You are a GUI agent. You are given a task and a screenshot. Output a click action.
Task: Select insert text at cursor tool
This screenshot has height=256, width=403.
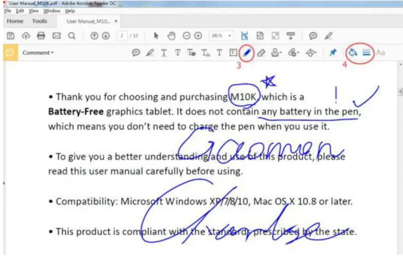pyautogui.click(x=205, y=52)
